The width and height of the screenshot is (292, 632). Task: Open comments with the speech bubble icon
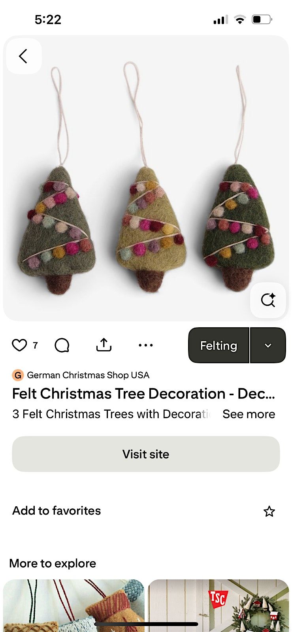(62, 345)
